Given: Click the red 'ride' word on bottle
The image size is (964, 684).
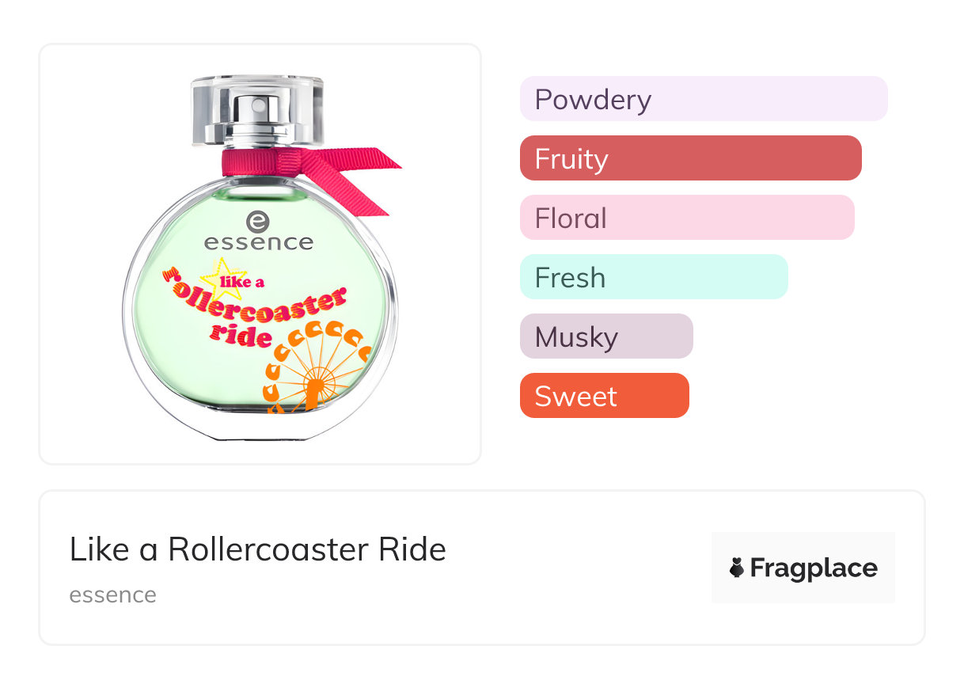Looking at the screenshot, I should 240,335.
